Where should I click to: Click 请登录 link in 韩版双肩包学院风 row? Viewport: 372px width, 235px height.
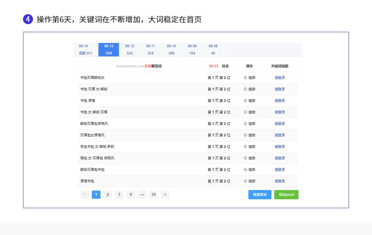point(280,123)
